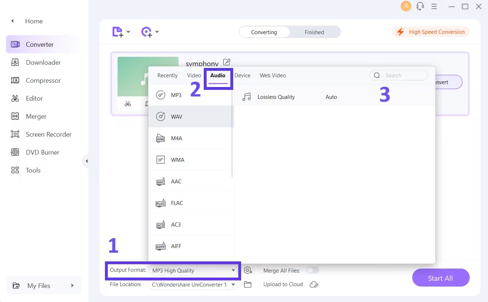Go back using the Home arrow
488x302 pixels.
click(x=13, y=21)
